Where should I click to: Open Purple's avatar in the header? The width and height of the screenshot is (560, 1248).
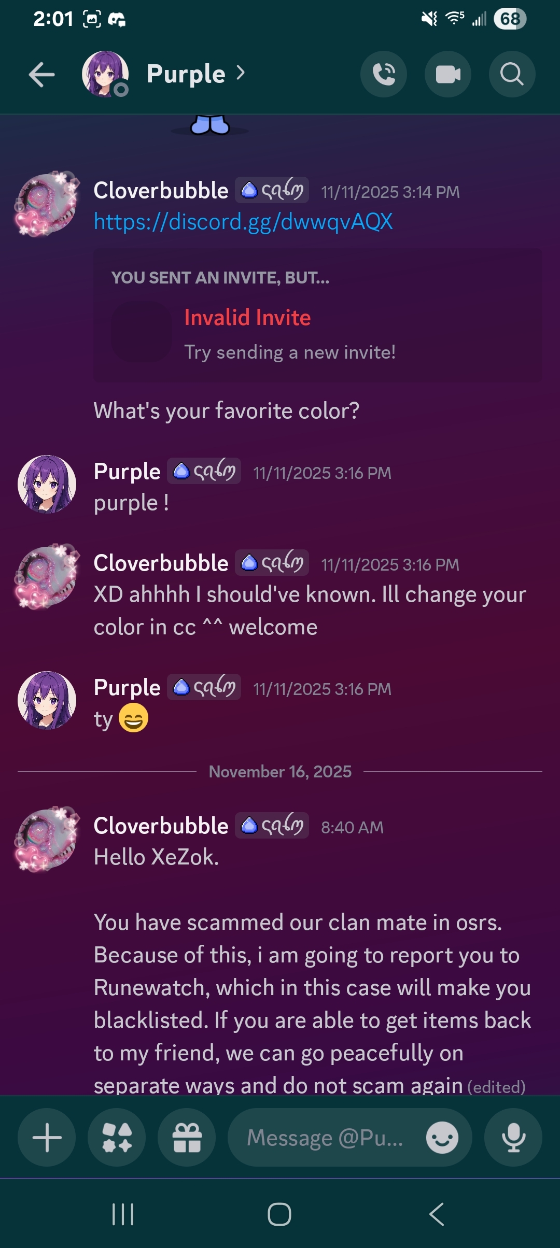[x=105, y=74]
